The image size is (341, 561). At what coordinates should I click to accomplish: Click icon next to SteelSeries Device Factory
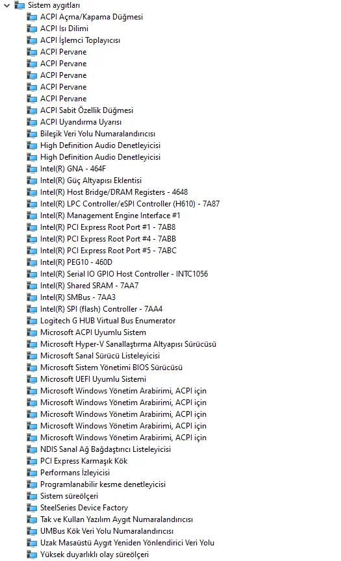32,508
